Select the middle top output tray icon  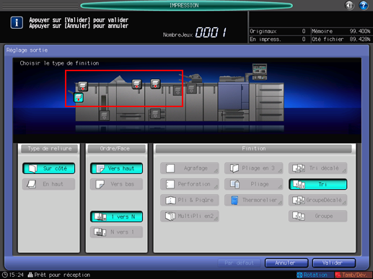coord(137,84)
